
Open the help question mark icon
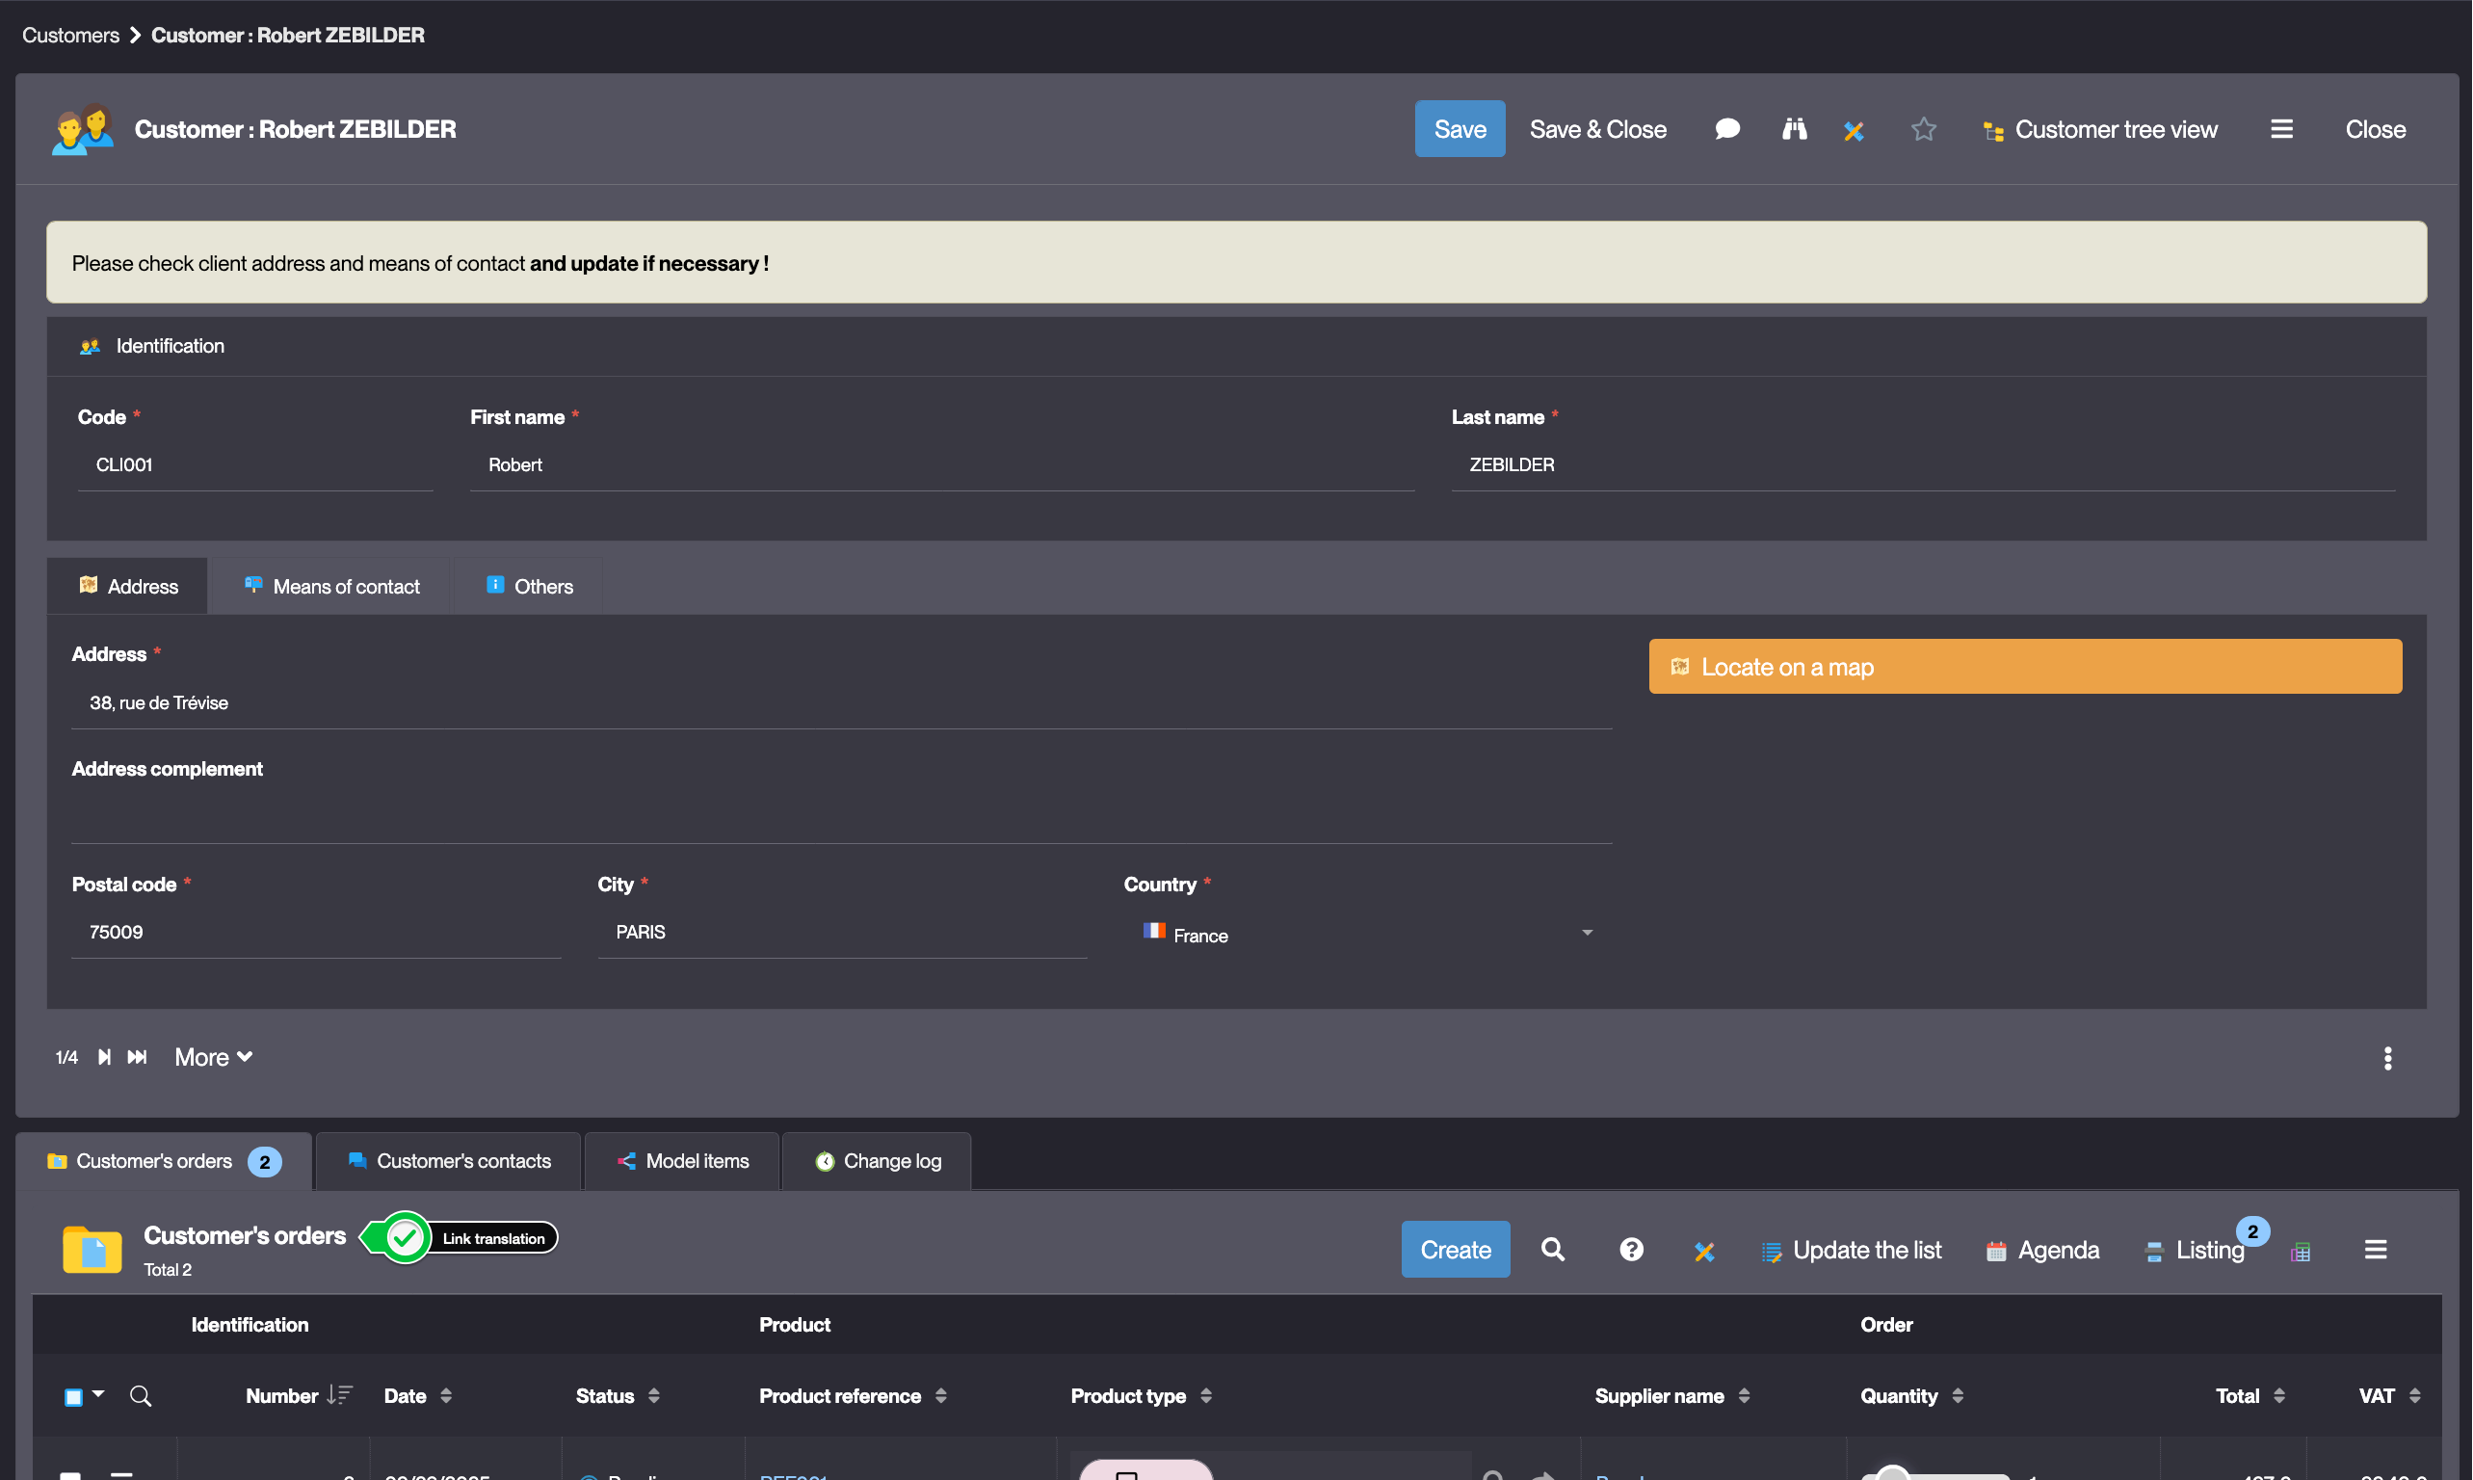[x=1631, y=1250]
